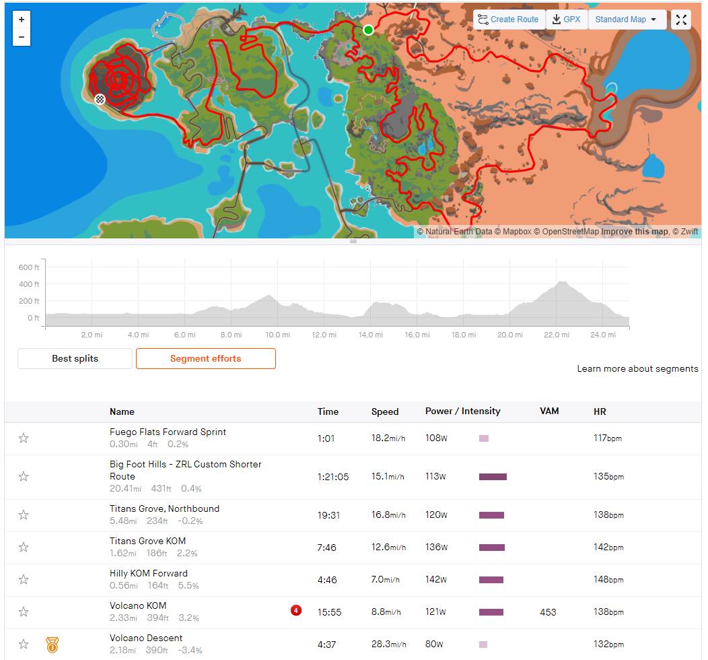Click the Name column header
The height and width of the screenshot is (660, 708).
(x=122, y=411)
